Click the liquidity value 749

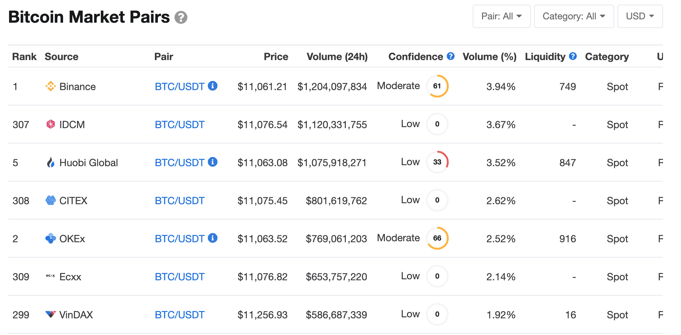coord(568,87)
